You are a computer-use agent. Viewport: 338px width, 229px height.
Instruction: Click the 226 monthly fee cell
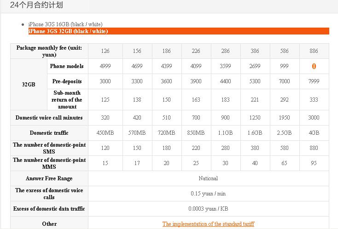[x=196, y=51]
